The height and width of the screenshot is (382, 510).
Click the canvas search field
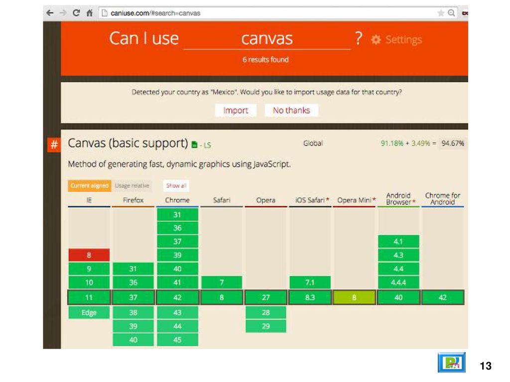tap(267, 39)
